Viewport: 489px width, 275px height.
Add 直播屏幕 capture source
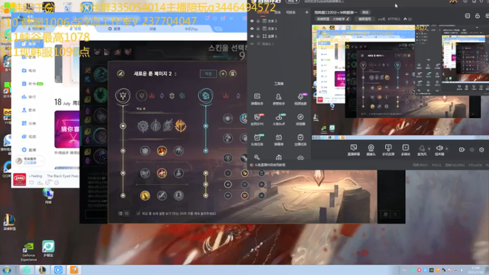click(x=354, y=150)
